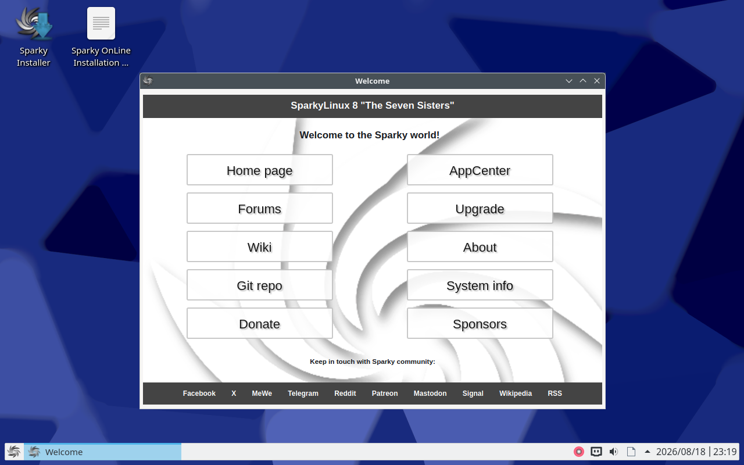Click the Donate button
The image size is (744, 465).
pos(260,323)
